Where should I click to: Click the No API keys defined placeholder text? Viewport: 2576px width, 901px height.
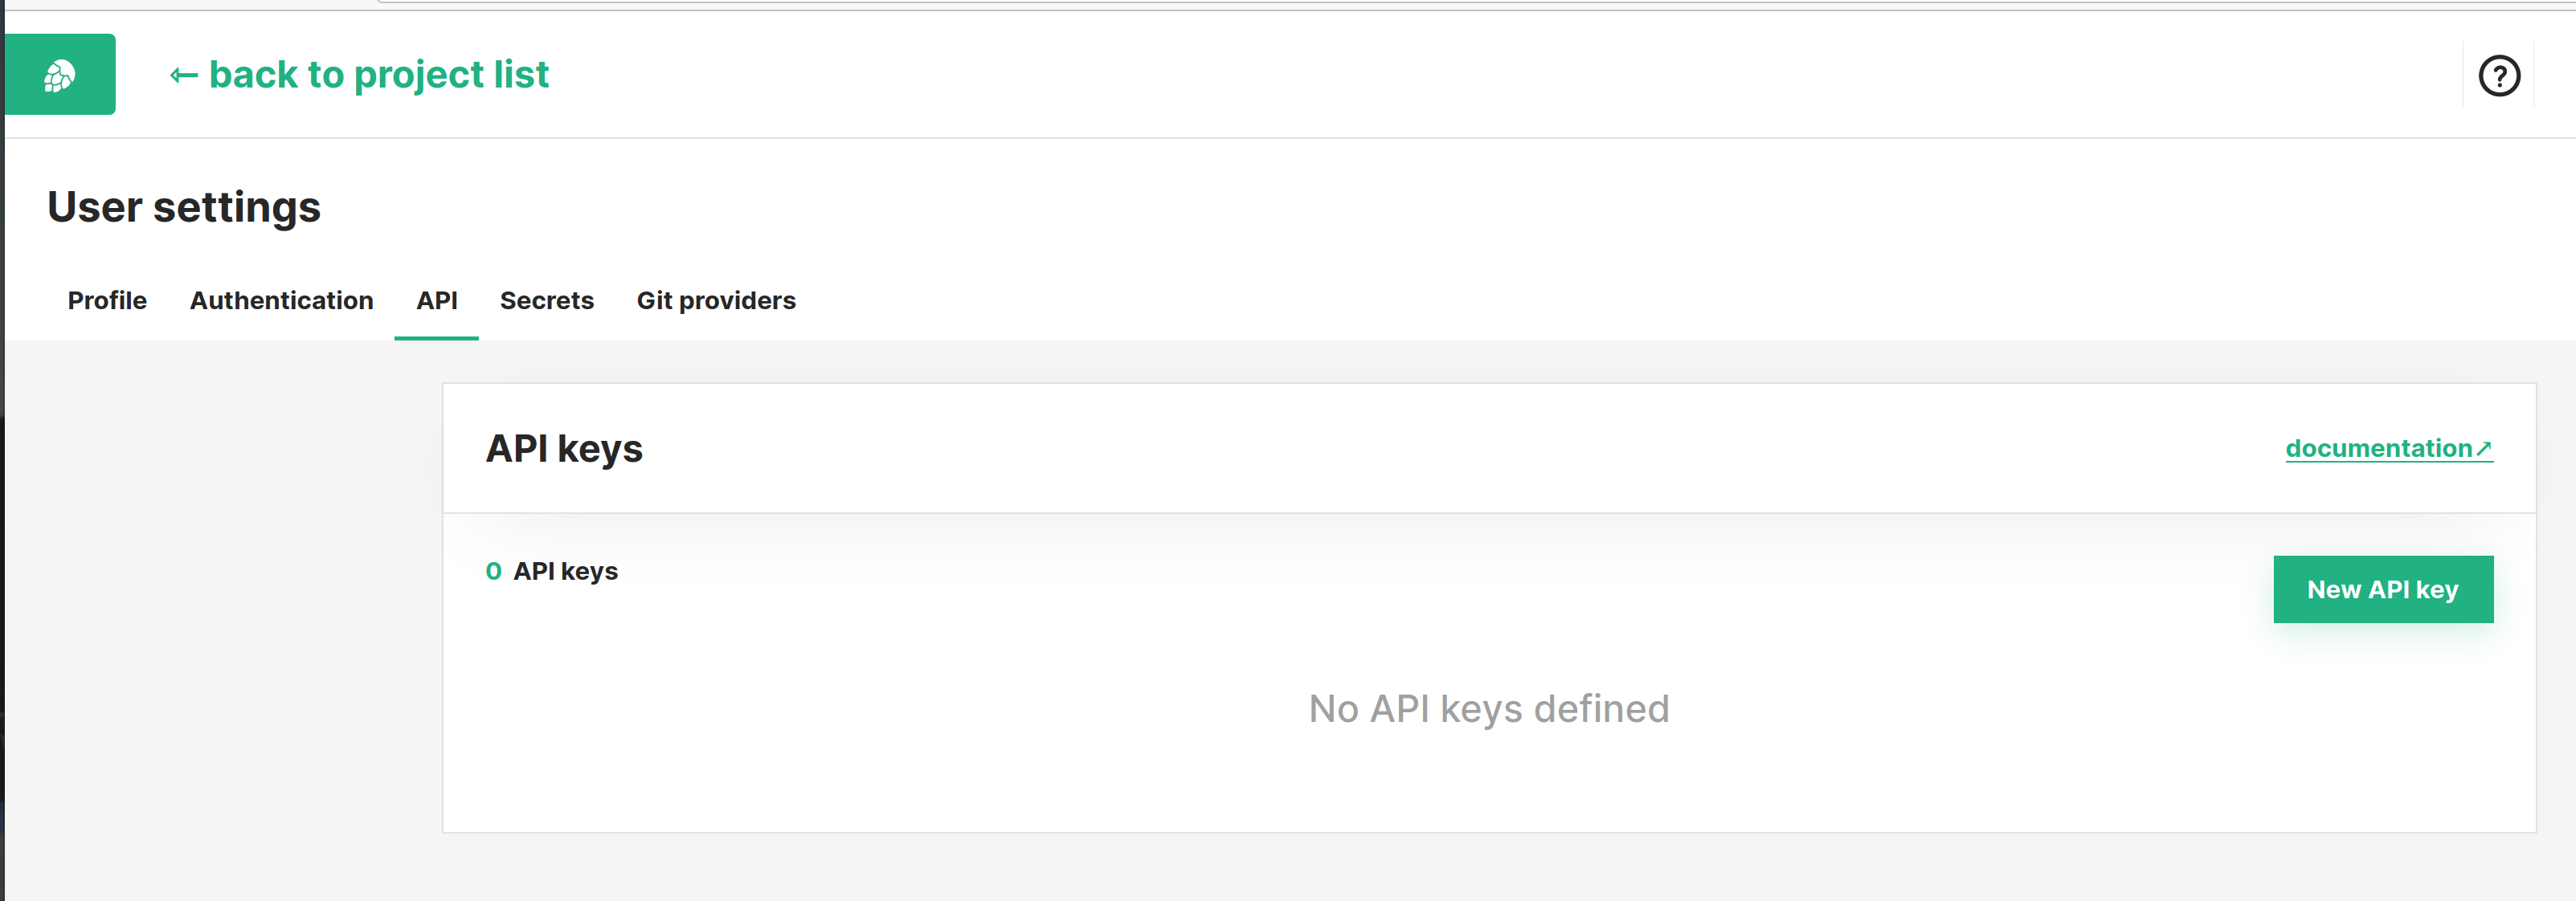click(1488, 708)
